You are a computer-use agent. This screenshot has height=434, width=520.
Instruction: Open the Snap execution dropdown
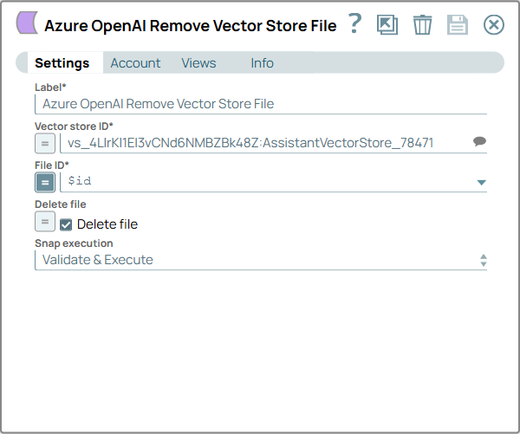[261, 260]
